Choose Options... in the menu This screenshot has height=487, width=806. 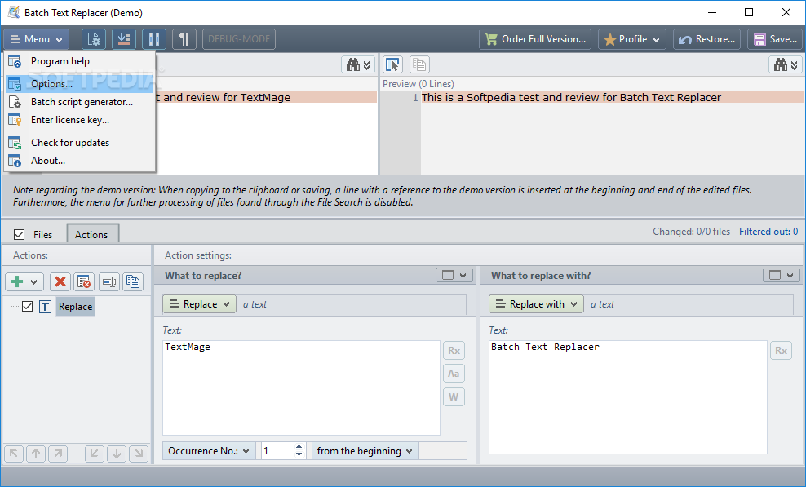click(x=80, y=84)
